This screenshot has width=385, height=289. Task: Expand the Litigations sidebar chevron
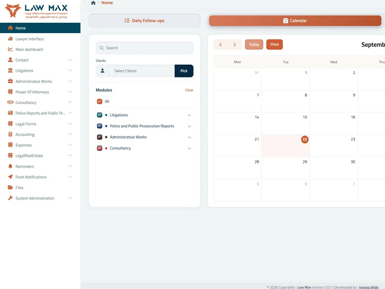click(x=70, y=70)
